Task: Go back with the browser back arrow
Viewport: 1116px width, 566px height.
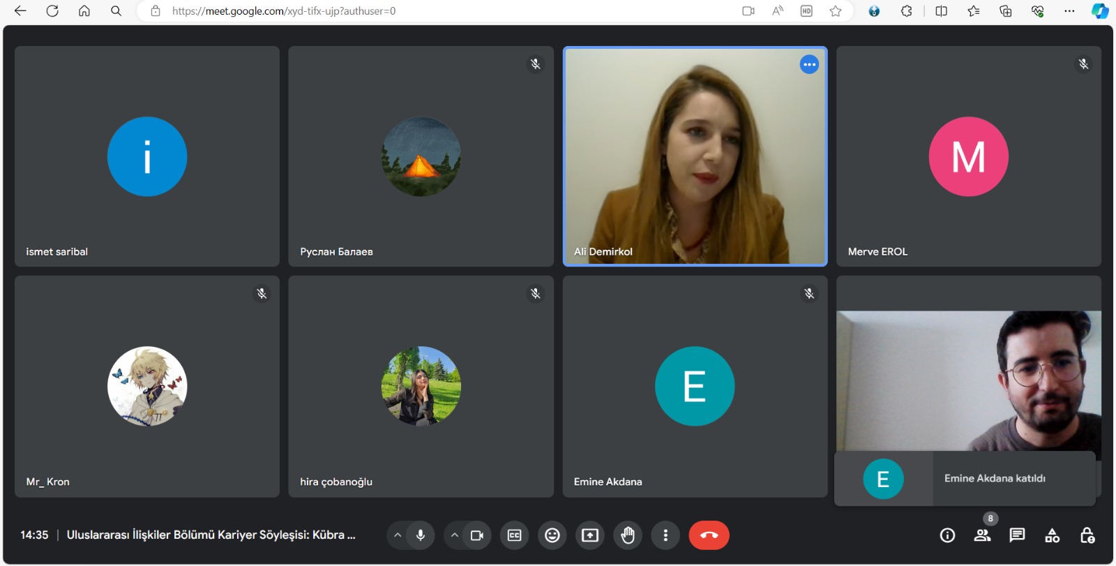Action: (x=20, y=10)
